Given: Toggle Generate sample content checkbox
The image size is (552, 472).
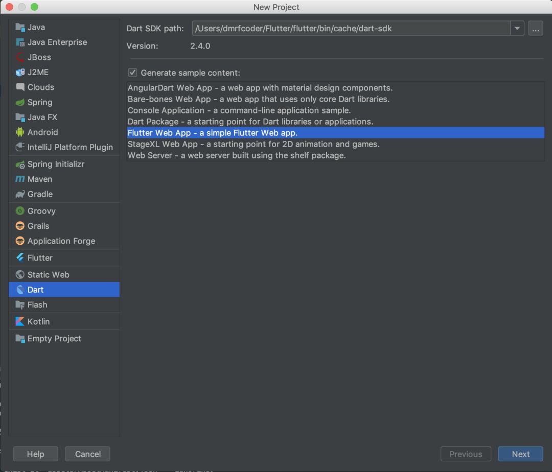Looking at the screenshot, I should pyautogui.click(x=133, y=73).
